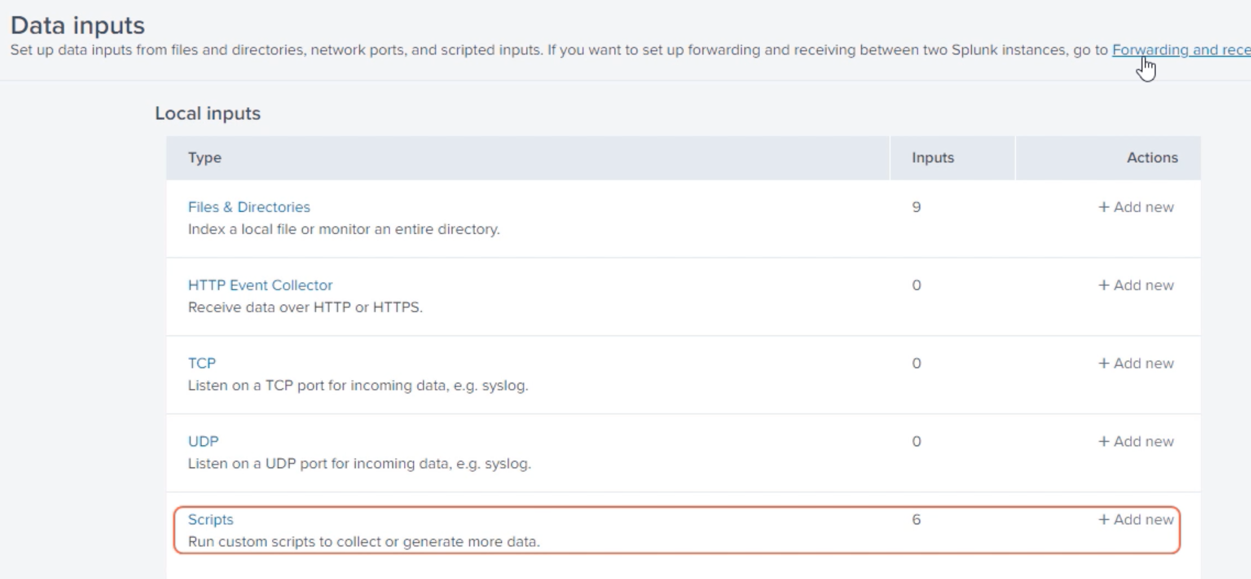The image size is (1251, 579).
Task: Follow the Forwarding and receiving link
Action: [1182, 50]
